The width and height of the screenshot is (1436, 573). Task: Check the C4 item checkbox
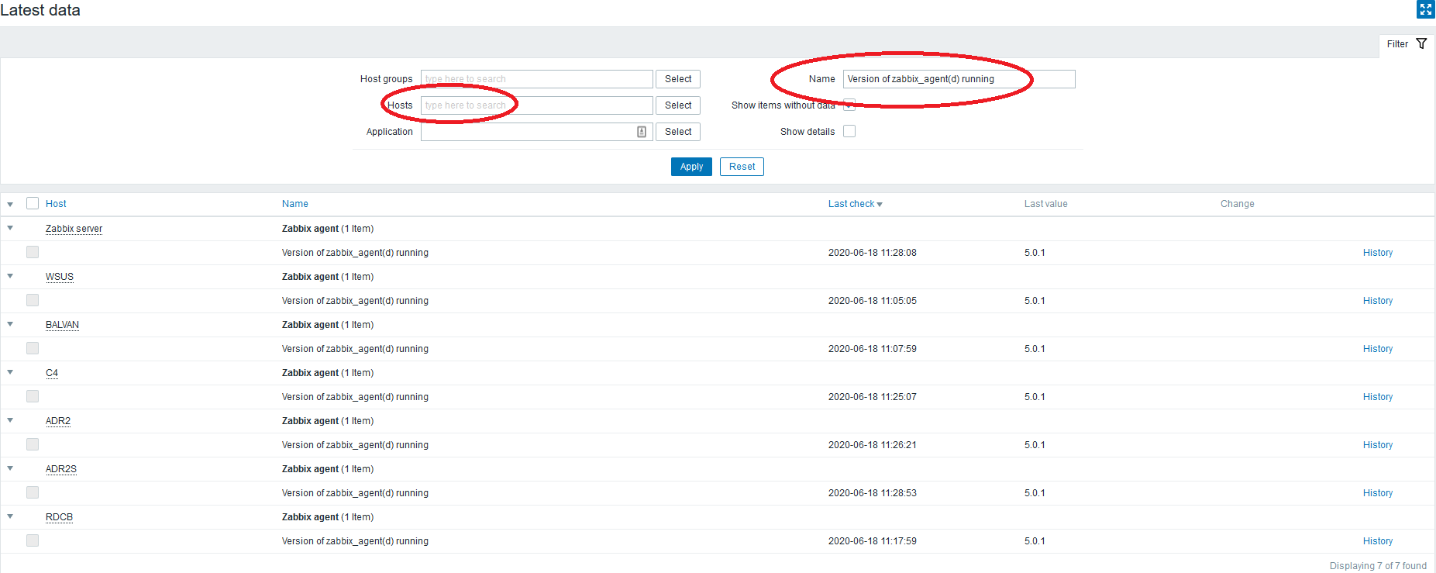(x=33, y=396)
